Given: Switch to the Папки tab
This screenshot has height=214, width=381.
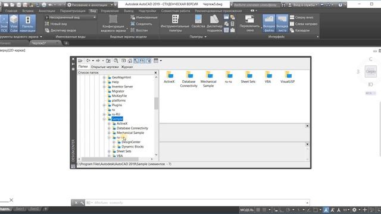Looking at the screenshot, I should pos(83,67).
